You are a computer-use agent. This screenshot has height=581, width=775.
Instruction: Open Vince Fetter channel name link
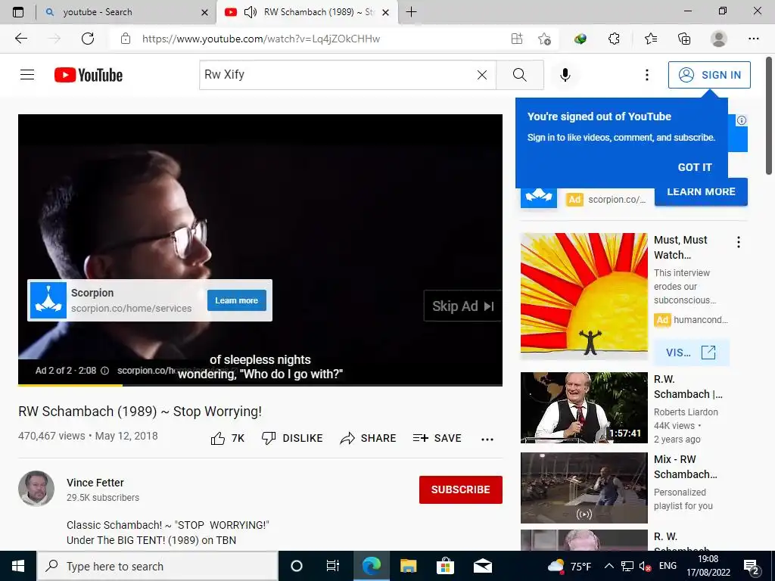pyautogui.click(x=95, y=483)
